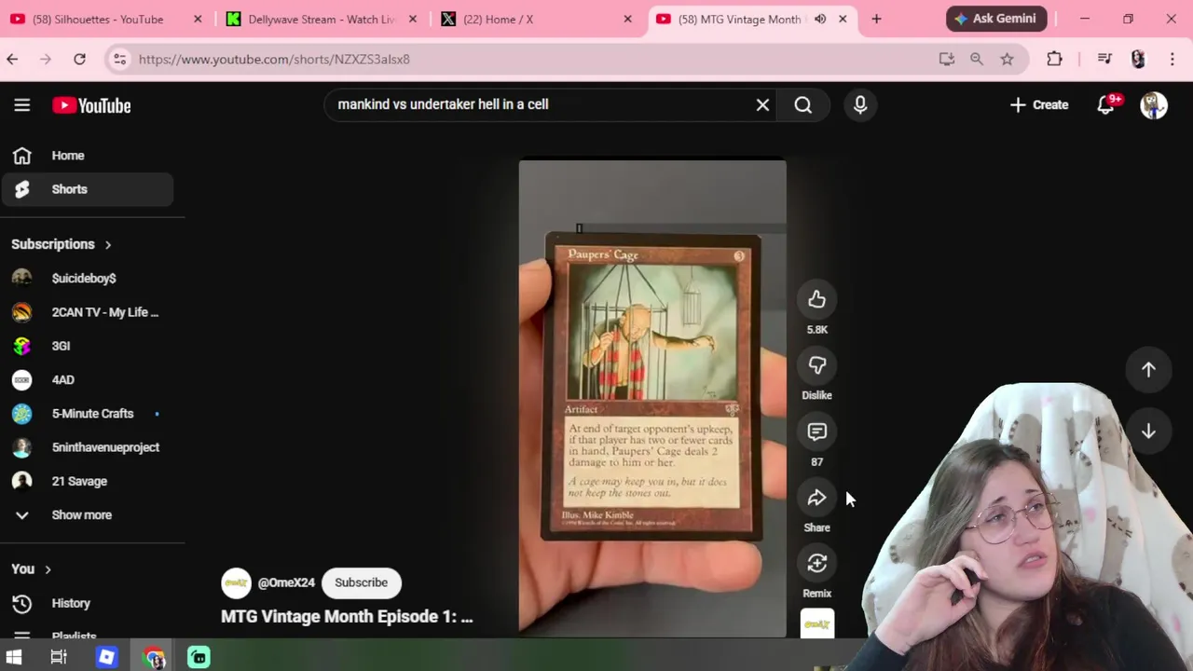Dislike the Short
1193x671 pixels.
(x=816, y=365)
